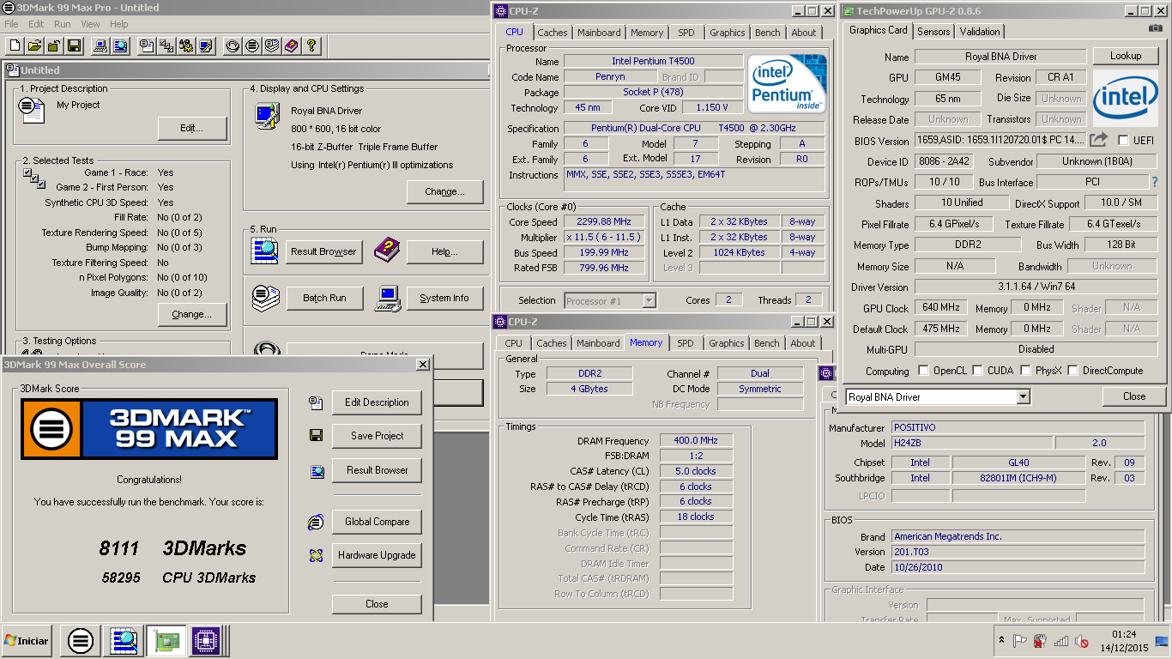This screenshot has width=1172, height=659.
Task: Click Global Compare button in score dialog
Action: coord(377,522)
